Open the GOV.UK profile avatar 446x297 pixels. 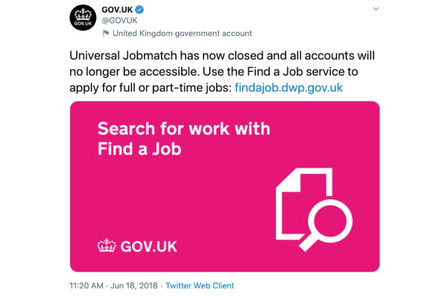pyautogui.click(x=83, y=18)
